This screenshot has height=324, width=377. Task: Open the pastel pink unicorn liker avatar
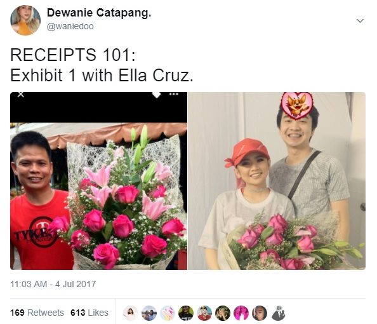(x=168, y=313)
